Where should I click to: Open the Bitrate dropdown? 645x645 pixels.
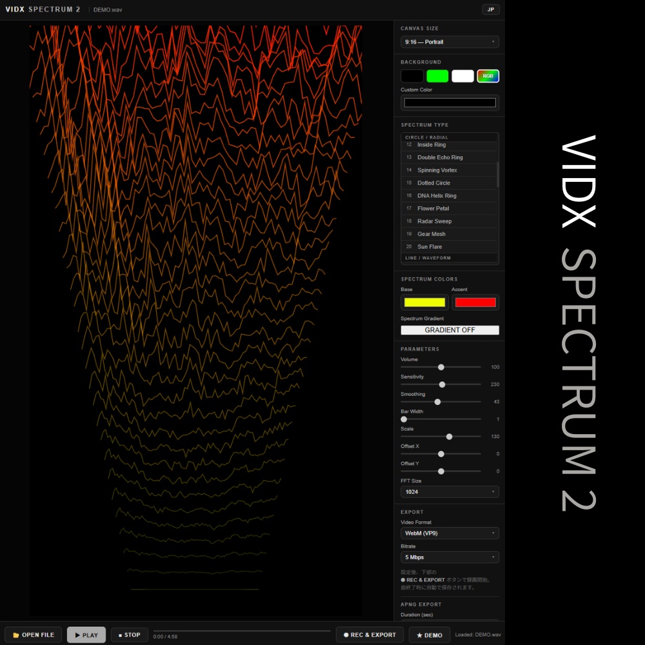pos(450,557)
